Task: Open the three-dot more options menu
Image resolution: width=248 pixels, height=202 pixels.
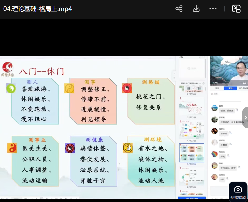Action: tap(213, 9)
